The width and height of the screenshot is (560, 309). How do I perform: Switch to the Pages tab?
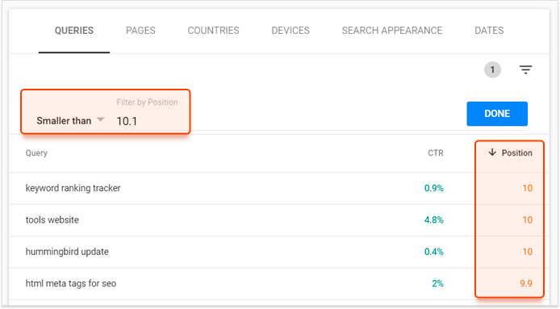140,31
